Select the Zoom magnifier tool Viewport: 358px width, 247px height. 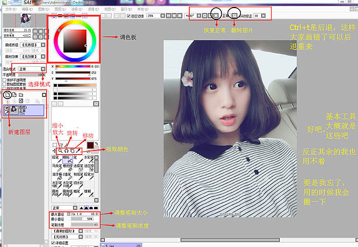tap(60, 151)
